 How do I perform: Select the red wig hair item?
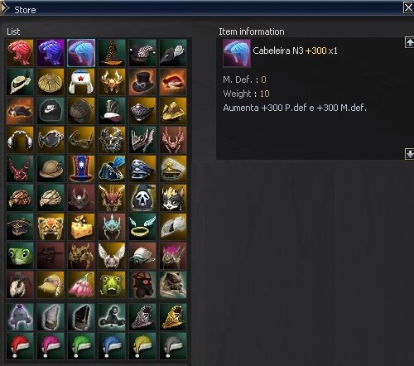[20, 53]
